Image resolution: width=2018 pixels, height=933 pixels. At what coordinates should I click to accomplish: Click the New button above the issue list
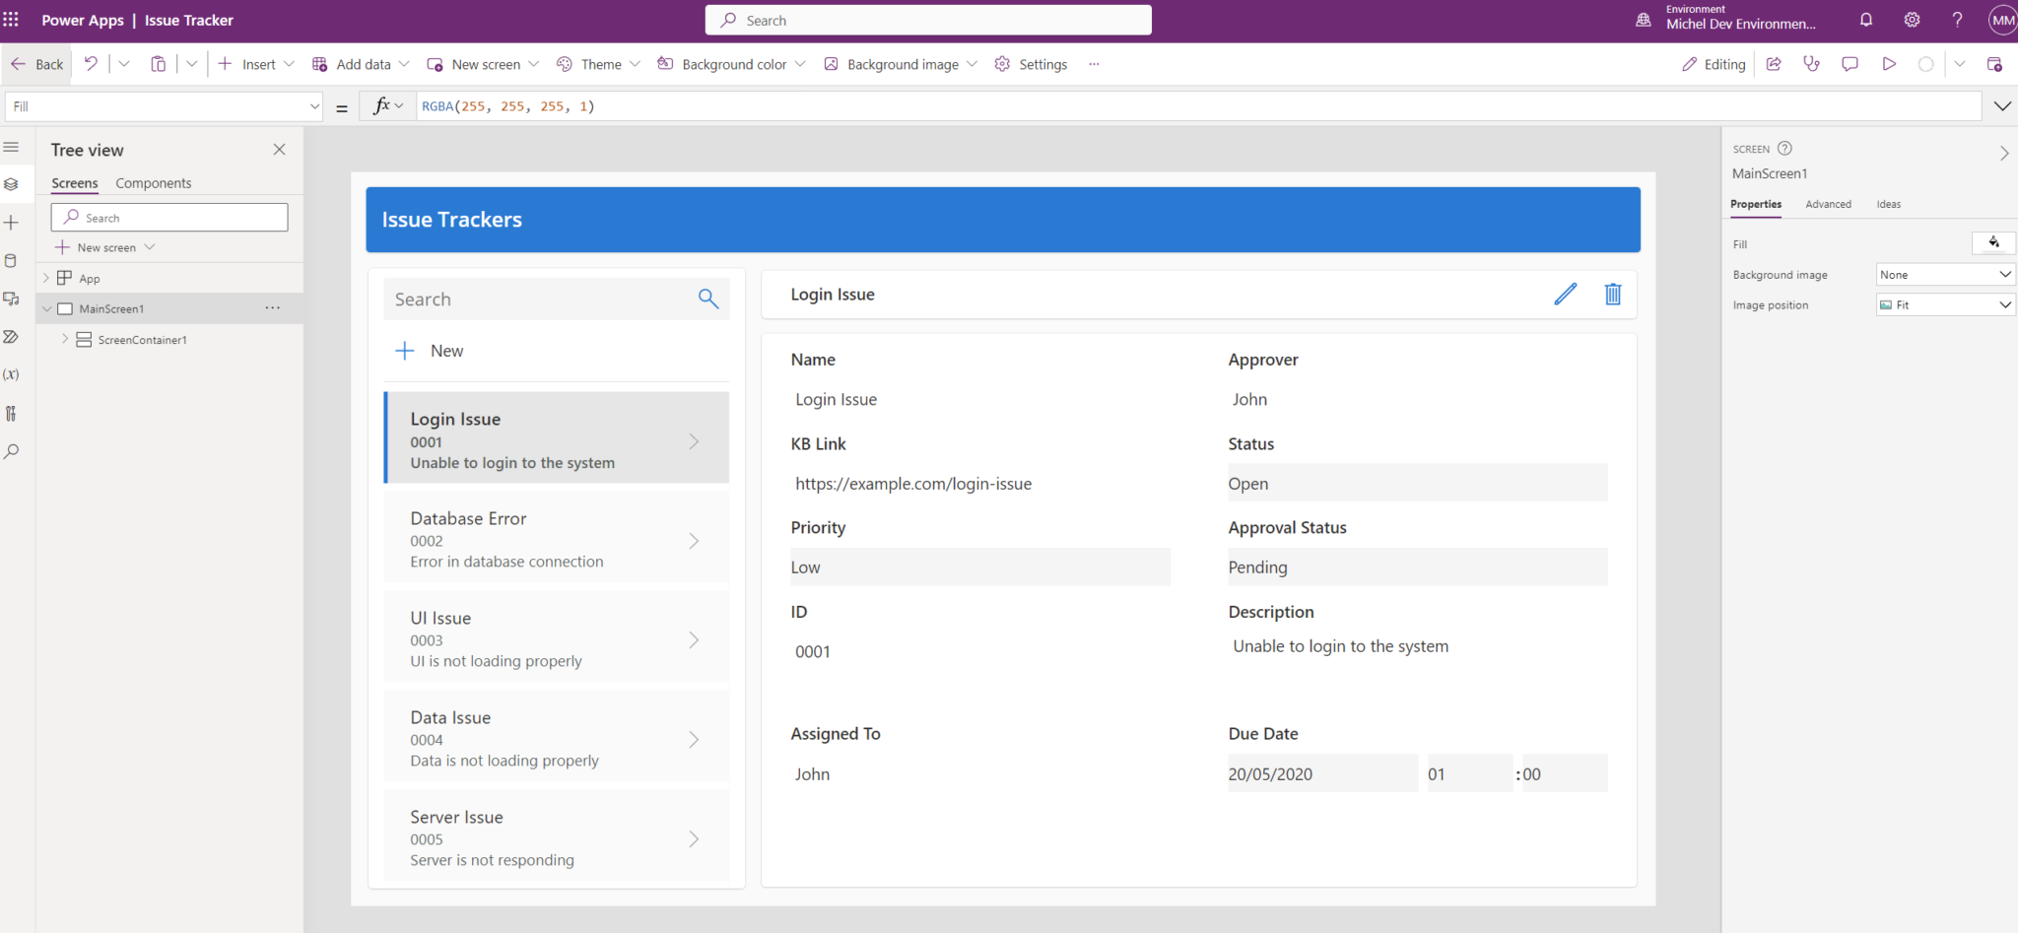(x=429, y=350)
